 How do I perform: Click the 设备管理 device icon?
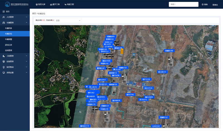pyautogui.click(x=4, y=61)
